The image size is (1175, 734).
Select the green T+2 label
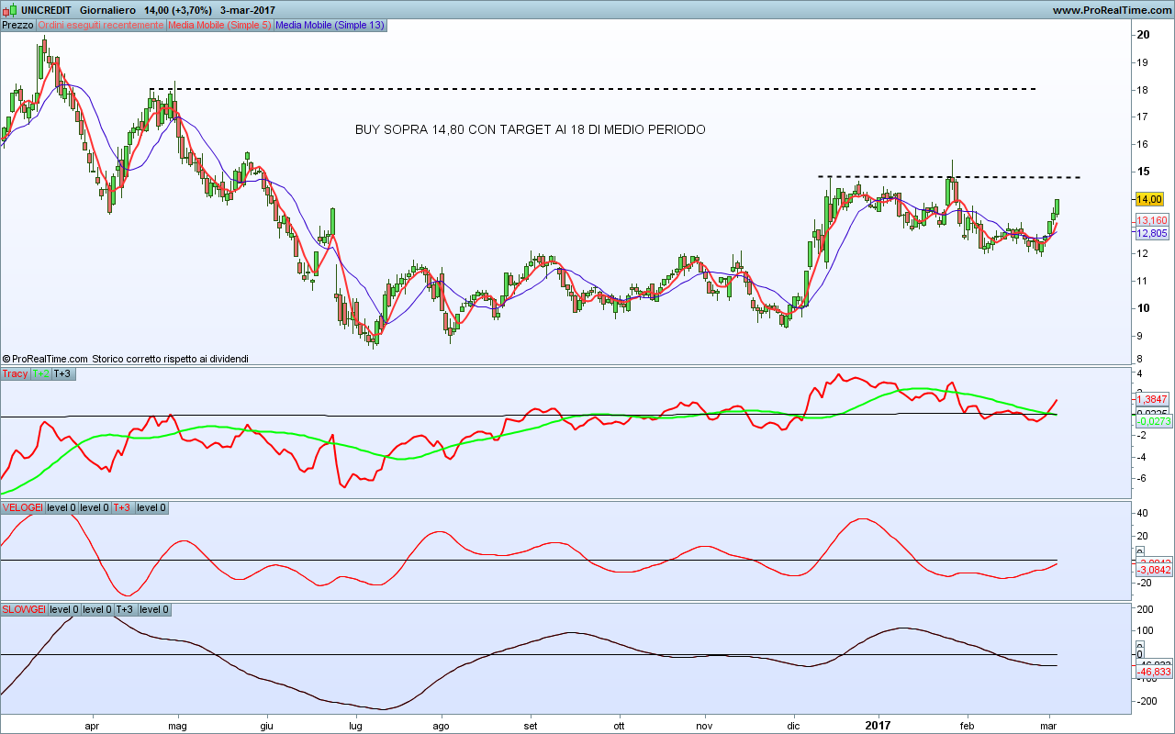40,374
